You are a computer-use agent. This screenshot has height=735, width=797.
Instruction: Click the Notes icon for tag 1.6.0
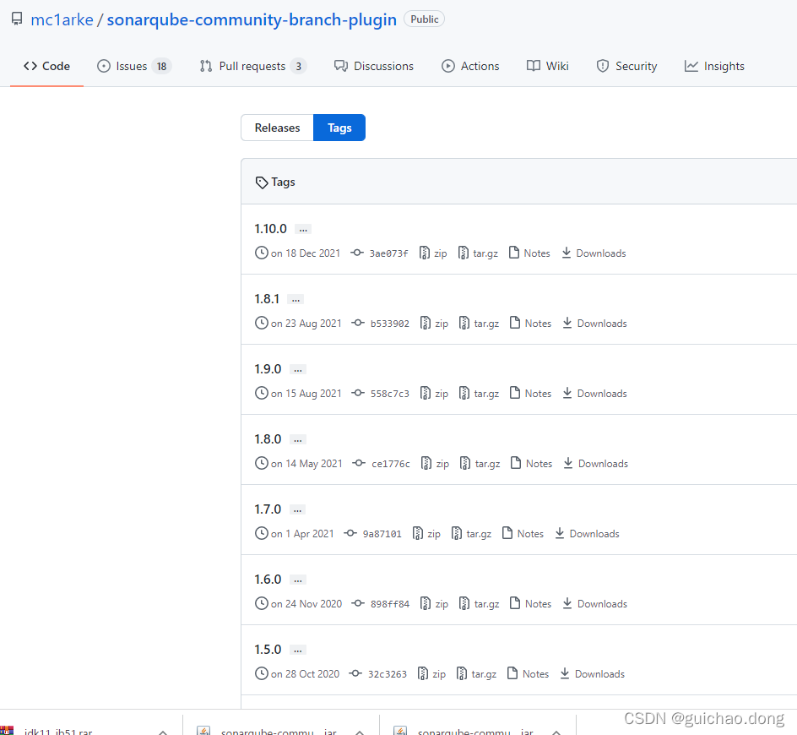pyautogui.click(x=515, y=603)
